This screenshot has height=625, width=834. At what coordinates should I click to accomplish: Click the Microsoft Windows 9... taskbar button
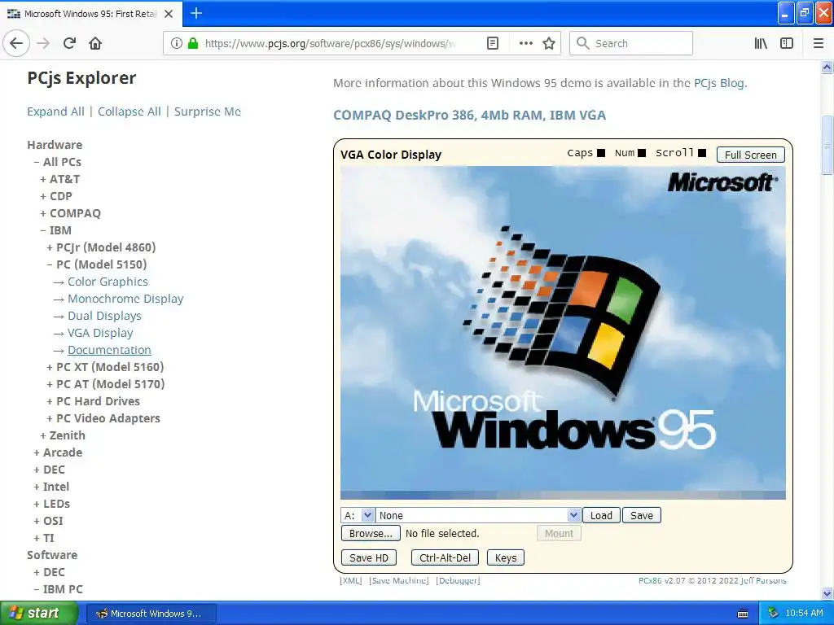click(151, 614)
